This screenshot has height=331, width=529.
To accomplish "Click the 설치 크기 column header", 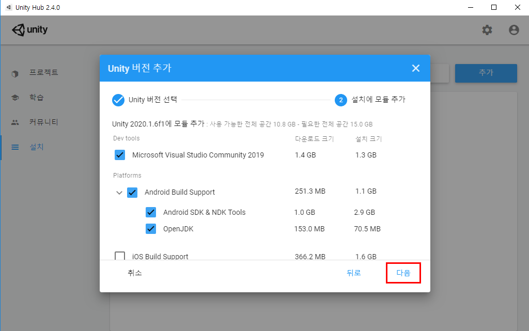I will [368, 139].
